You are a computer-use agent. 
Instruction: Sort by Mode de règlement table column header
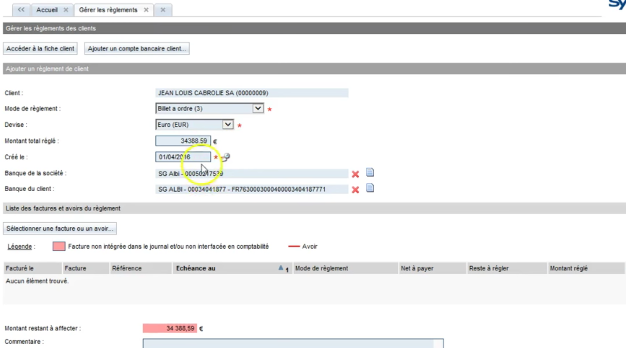[x=345, y=268]
